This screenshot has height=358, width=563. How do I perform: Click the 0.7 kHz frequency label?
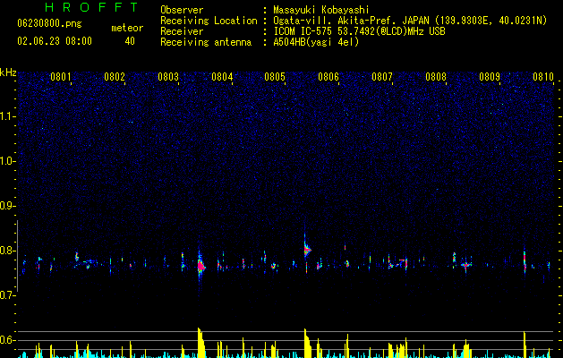[x=8, y=295]
